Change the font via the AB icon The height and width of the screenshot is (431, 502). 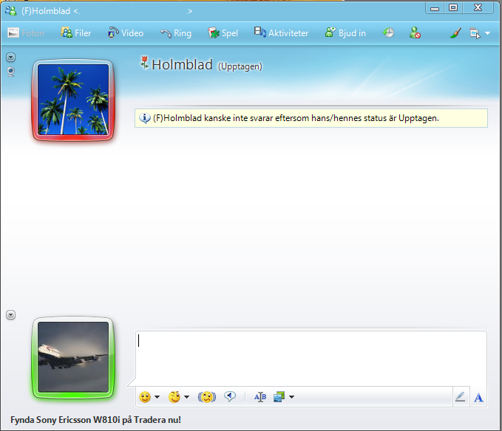pos(260,397)
